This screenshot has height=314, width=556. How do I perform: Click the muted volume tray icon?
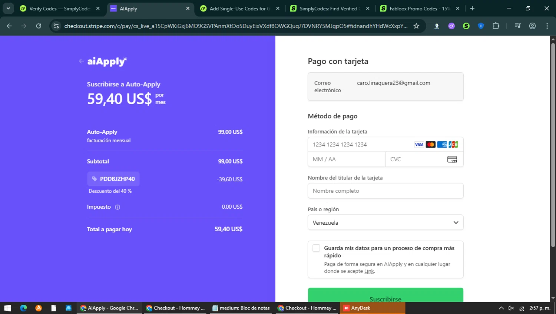[x=511, y=308]
